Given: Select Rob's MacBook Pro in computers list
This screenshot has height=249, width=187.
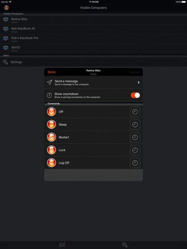Looking at the screenshot, I should [93, 39].
